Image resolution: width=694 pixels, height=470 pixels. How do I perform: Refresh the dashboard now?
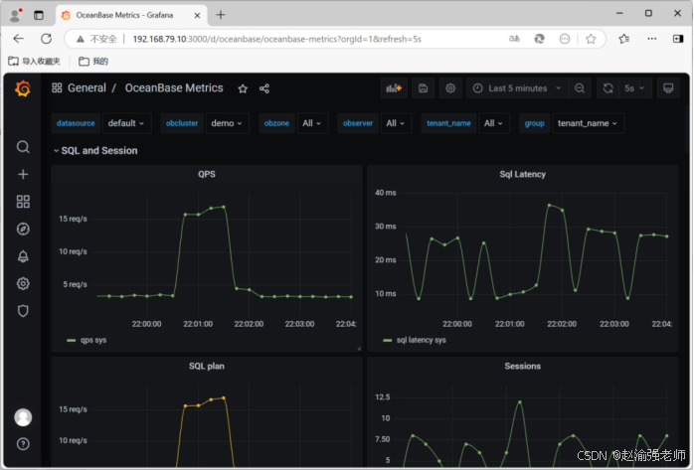607,88
